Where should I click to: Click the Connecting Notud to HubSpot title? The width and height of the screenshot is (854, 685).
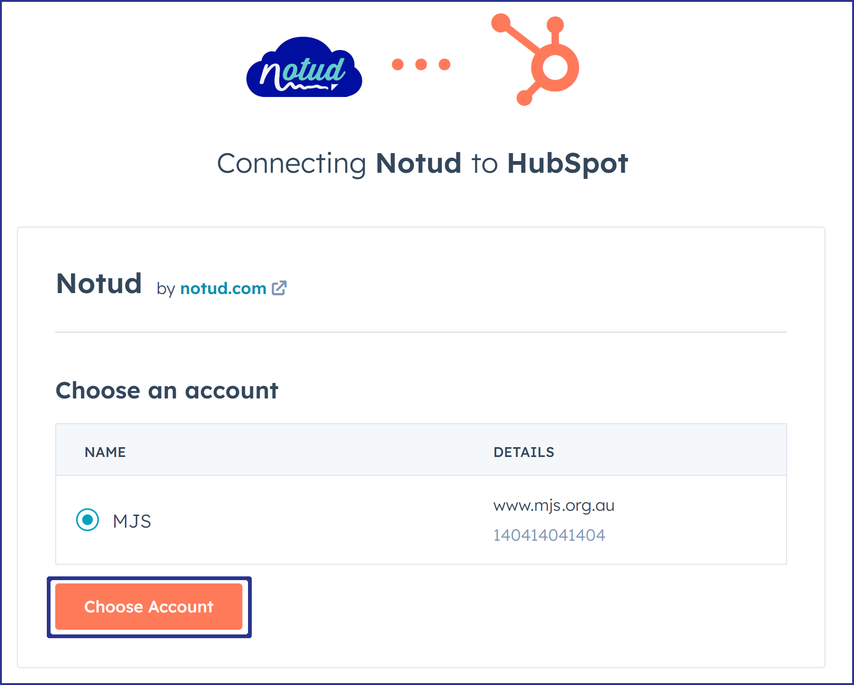pos(423,163)
